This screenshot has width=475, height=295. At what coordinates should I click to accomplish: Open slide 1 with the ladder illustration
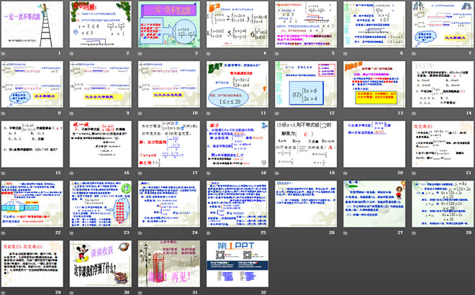(33, 26)
